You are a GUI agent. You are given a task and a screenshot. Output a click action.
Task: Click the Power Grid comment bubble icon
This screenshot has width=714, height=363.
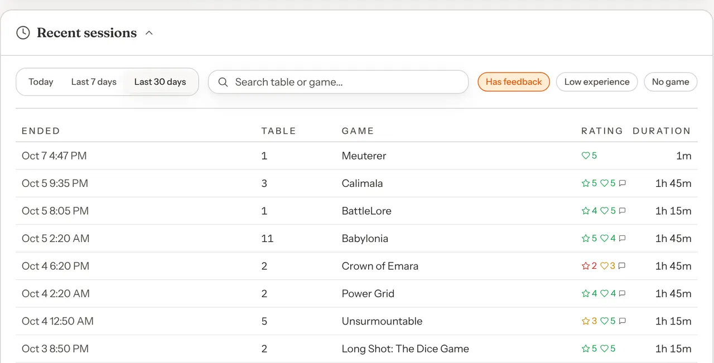[x=623, y=293]
